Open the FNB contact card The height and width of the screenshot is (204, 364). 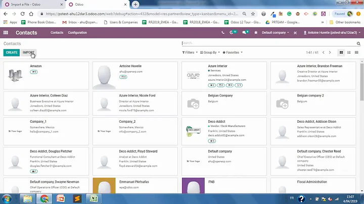(x=224, y=186)
